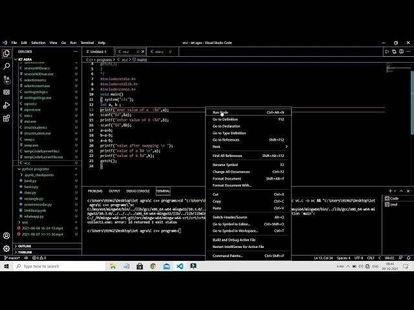The width and height of the screenshot is (414, 310).
Task: Open Explorer panel More Actions ellipsis
Action: pos(76,52)
